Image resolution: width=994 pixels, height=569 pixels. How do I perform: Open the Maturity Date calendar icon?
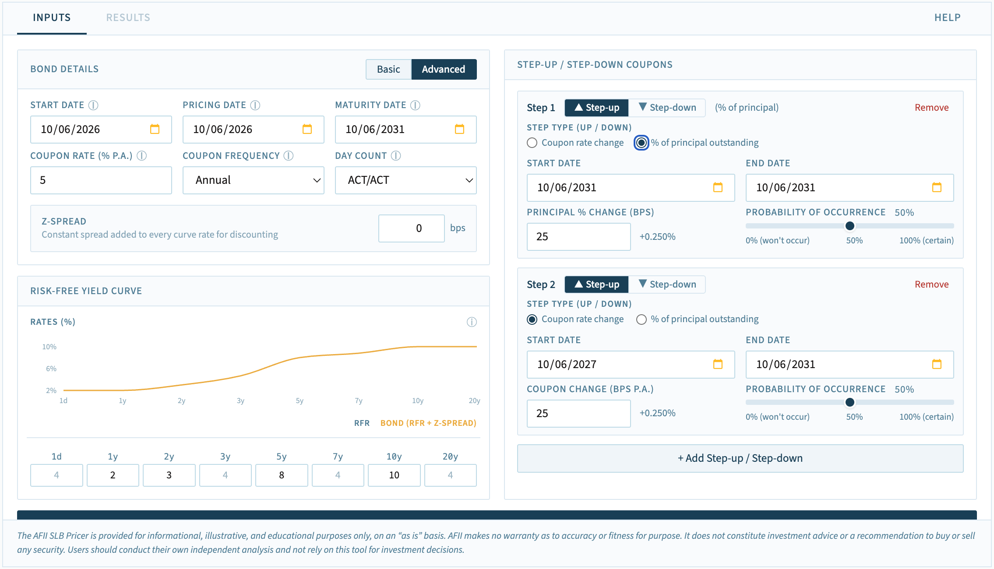(459, 129)
